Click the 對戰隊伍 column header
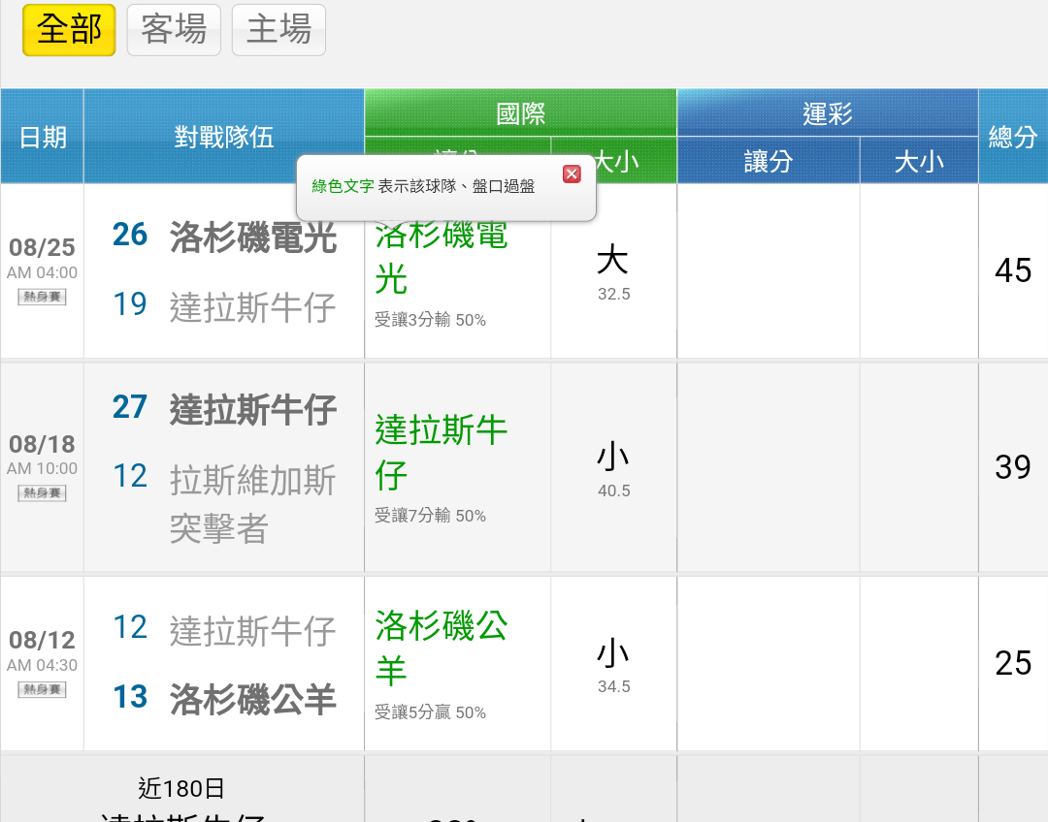The width and height of the screenshot is (1048, 822). (224, 137)
